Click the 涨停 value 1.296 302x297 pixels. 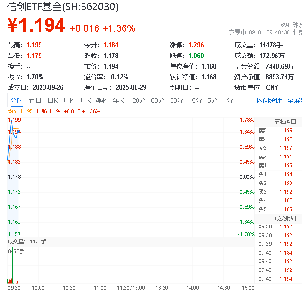point(196,45)
